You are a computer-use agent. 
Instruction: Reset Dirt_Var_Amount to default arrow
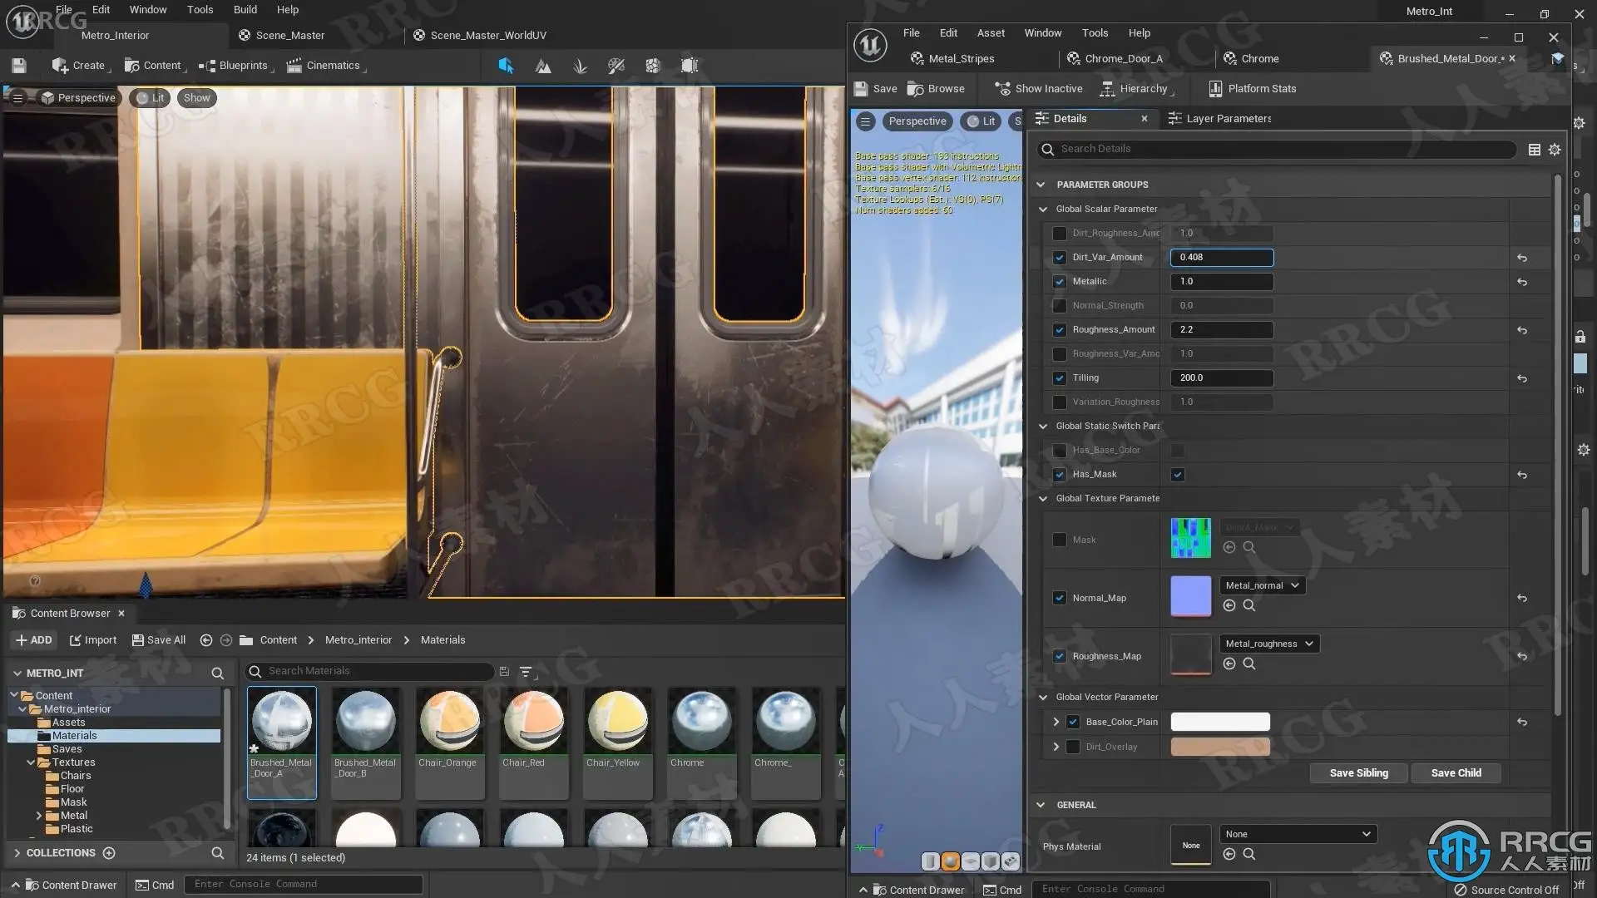pos(1521,258)
